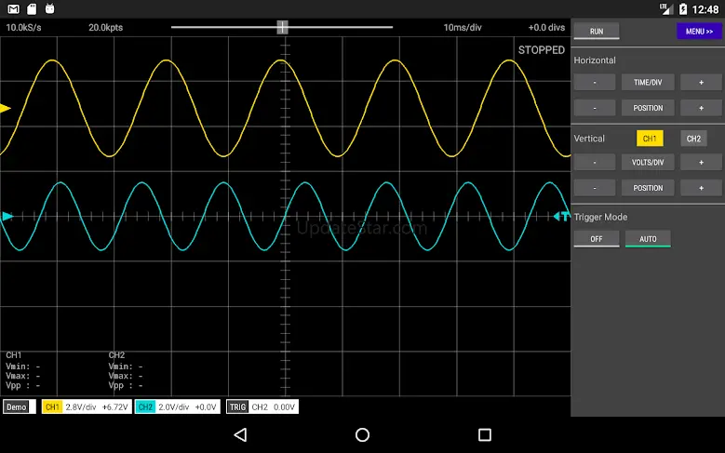The height and width of the screenshot is (453, 725).
Task: Decrease horizontal TIME/DIV with minus
Action: 595,82
